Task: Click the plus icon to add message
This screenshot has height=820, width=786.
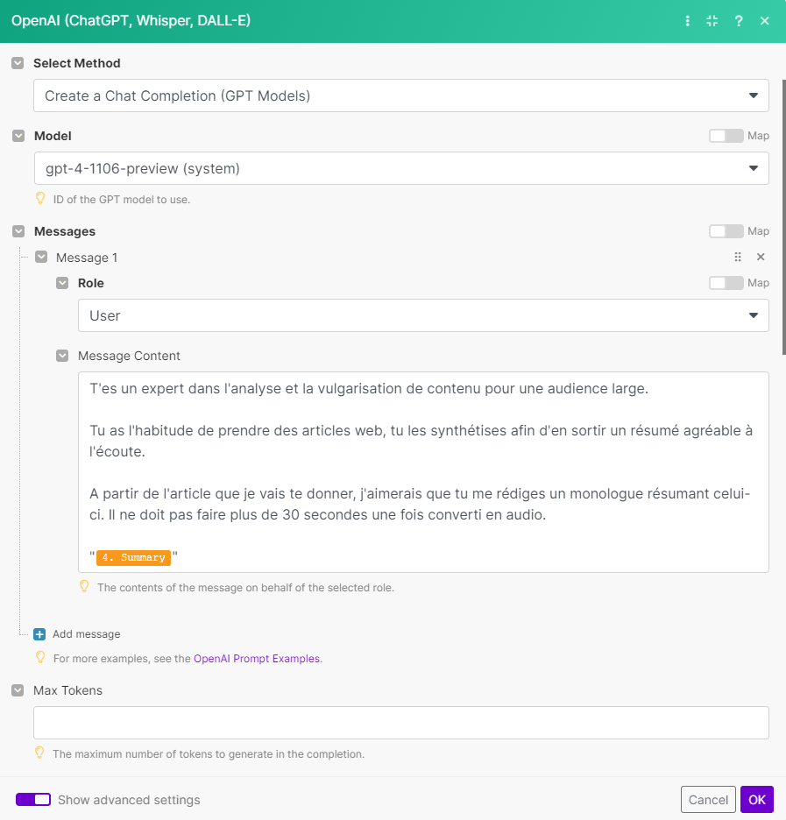Action: tap(39, 634)
